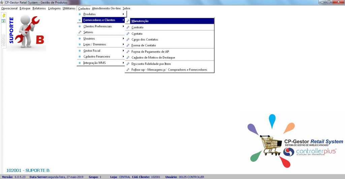The width and height of the screenshot is (345, 179).
Task: Click arrow next to Integração WMS
Action: coord(123,63)
